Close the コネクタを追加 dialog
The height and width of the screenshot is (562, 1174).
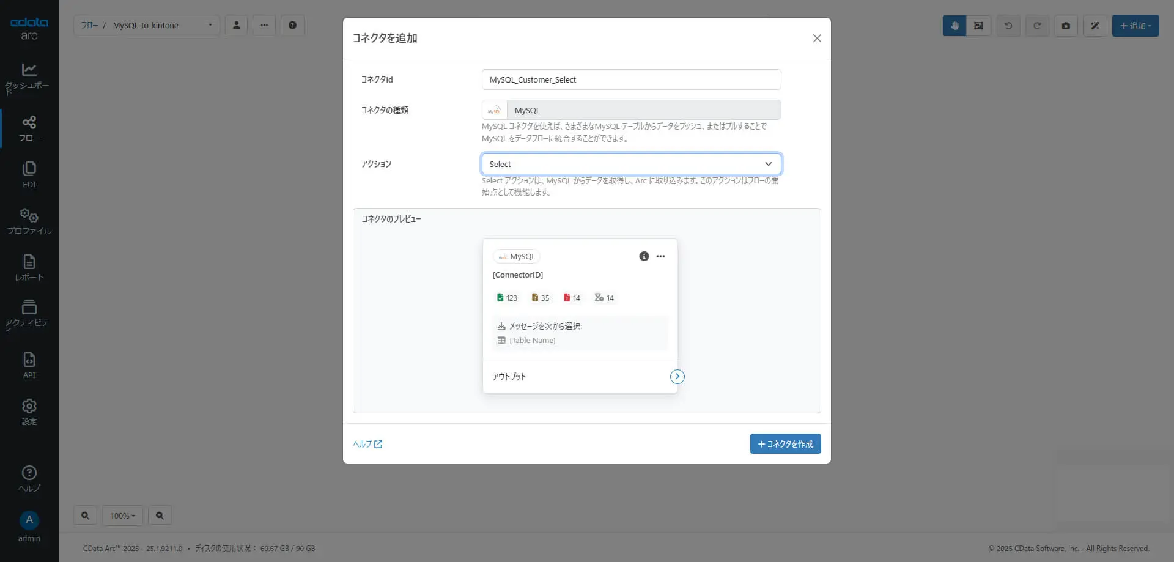[817, 39]
